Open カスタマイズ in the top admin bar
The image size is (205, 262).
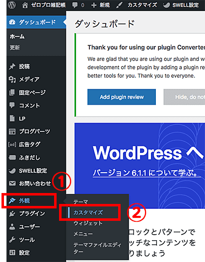coord(142,5)
